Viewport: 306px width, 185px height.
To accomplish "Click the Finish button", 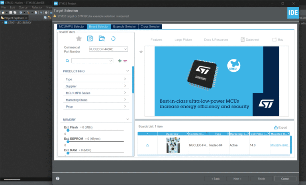I will (x=261, y=179).
